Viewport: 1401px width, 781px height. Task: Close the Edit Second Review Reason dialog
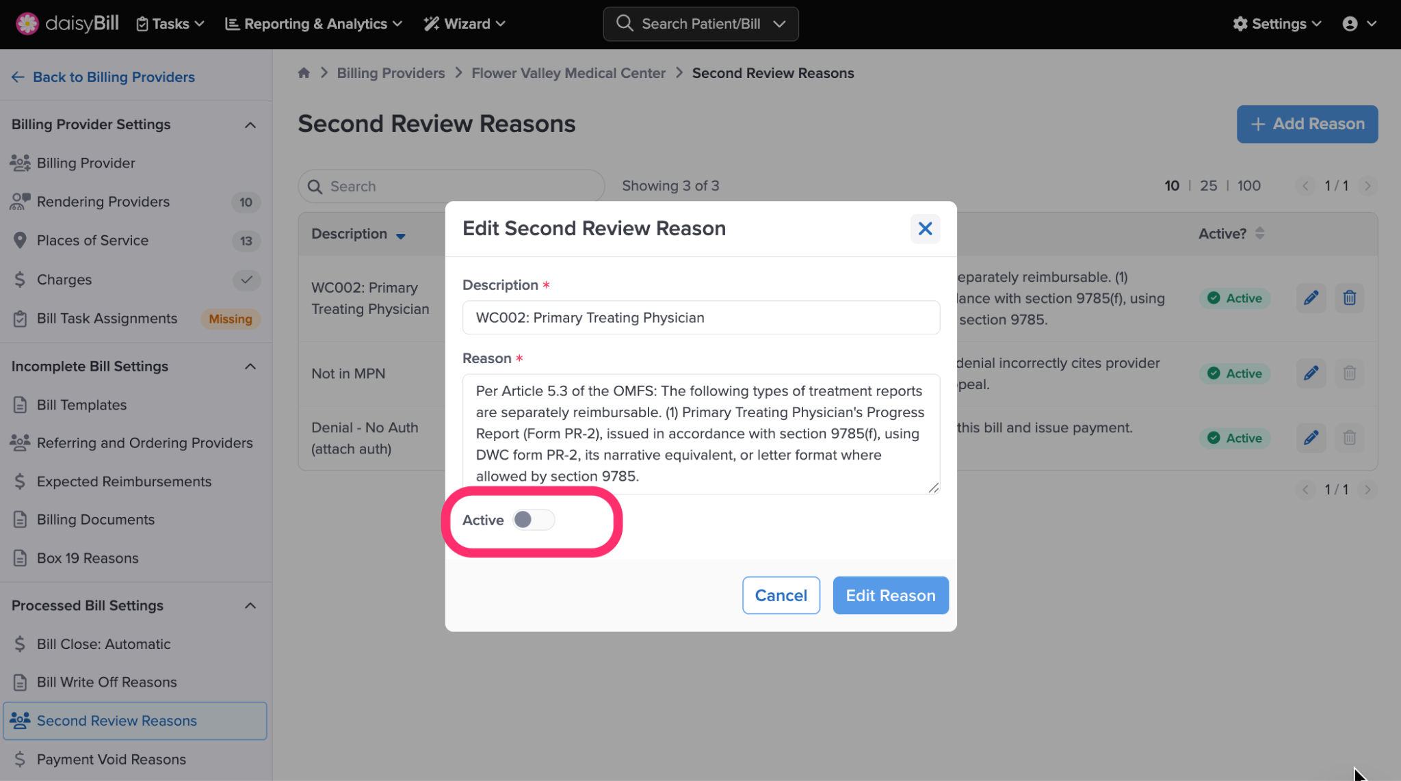click(x=925, y=229)
